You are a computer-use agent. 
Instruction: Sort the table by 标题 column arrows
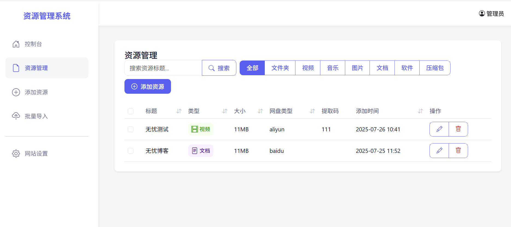point(179,111)
